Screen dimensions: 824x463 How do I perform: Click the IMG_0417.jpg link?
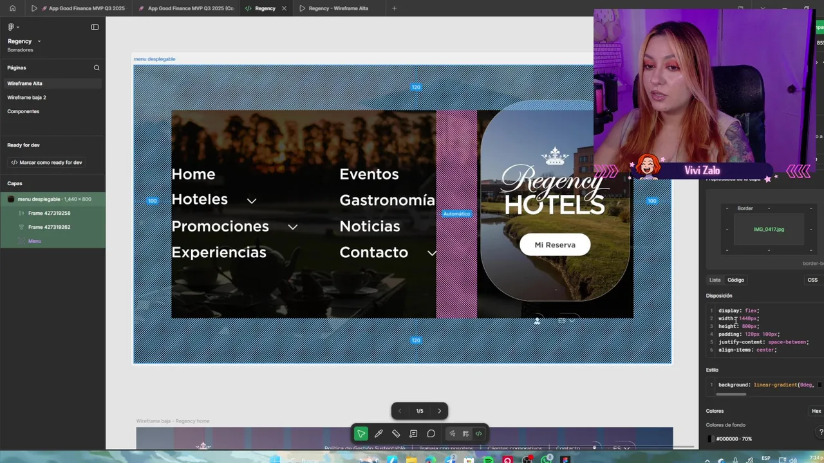769,229
